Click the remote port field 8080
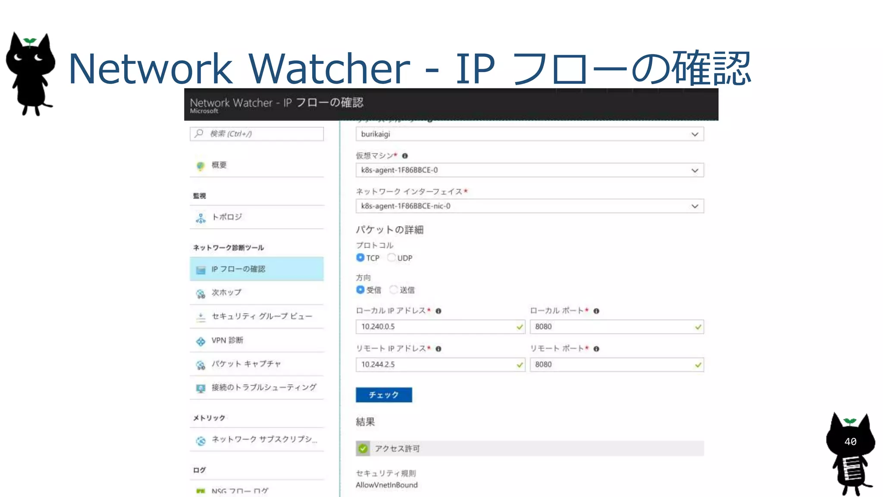The width and height of the screenshot is (883, 497). coord(617,365)
